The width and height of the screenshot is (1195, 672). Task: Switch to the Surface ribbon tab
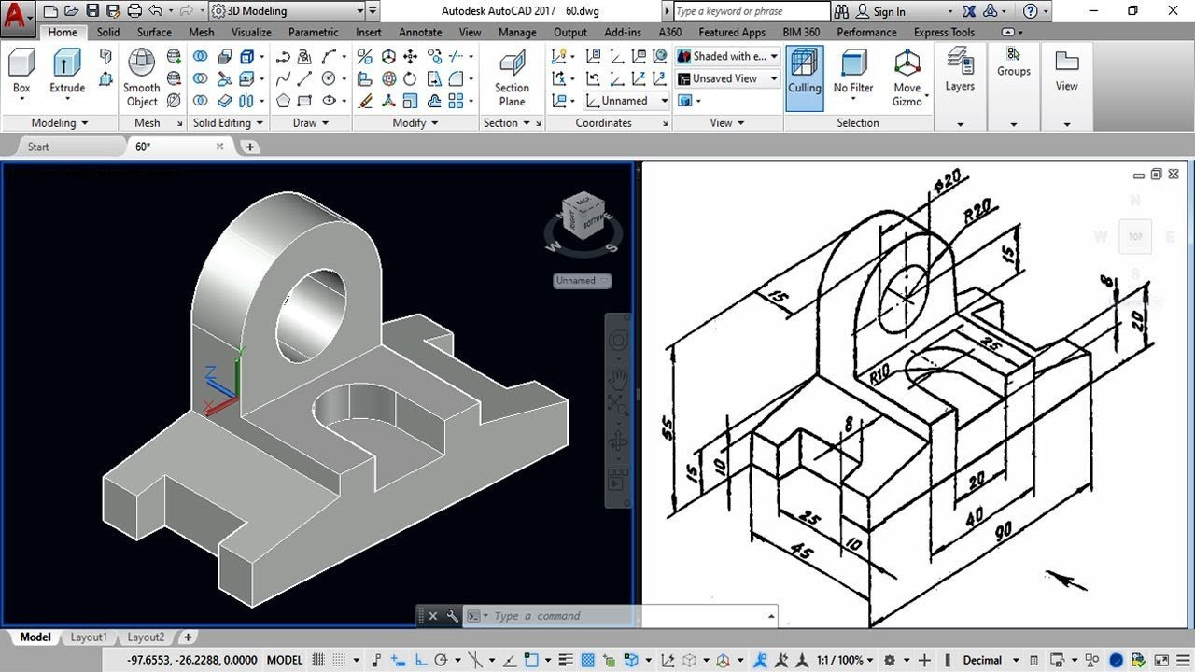tap(154, 32)
